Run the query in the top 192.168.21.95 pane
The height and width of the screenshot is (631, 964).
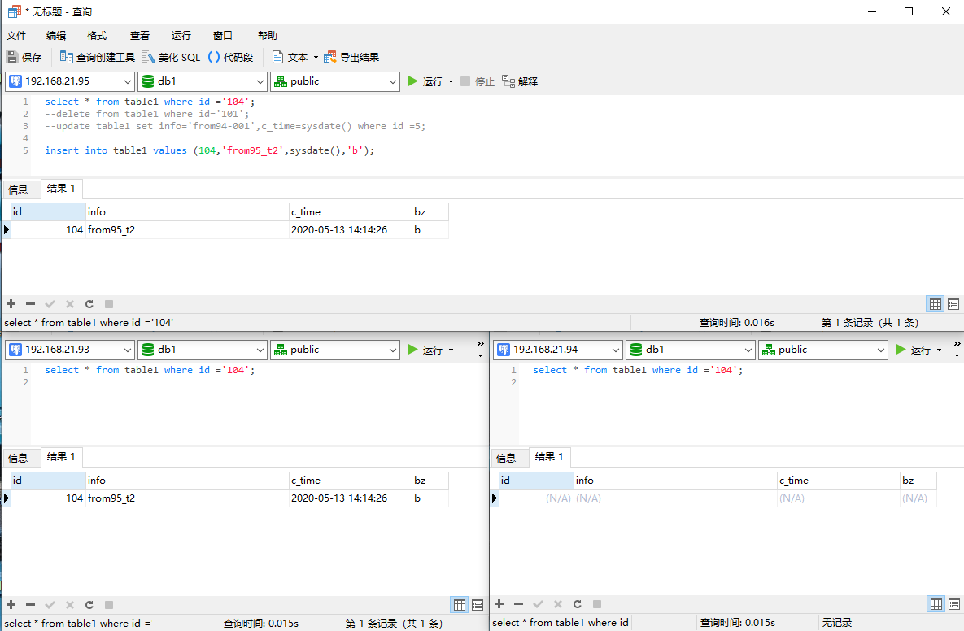point(425,81)
